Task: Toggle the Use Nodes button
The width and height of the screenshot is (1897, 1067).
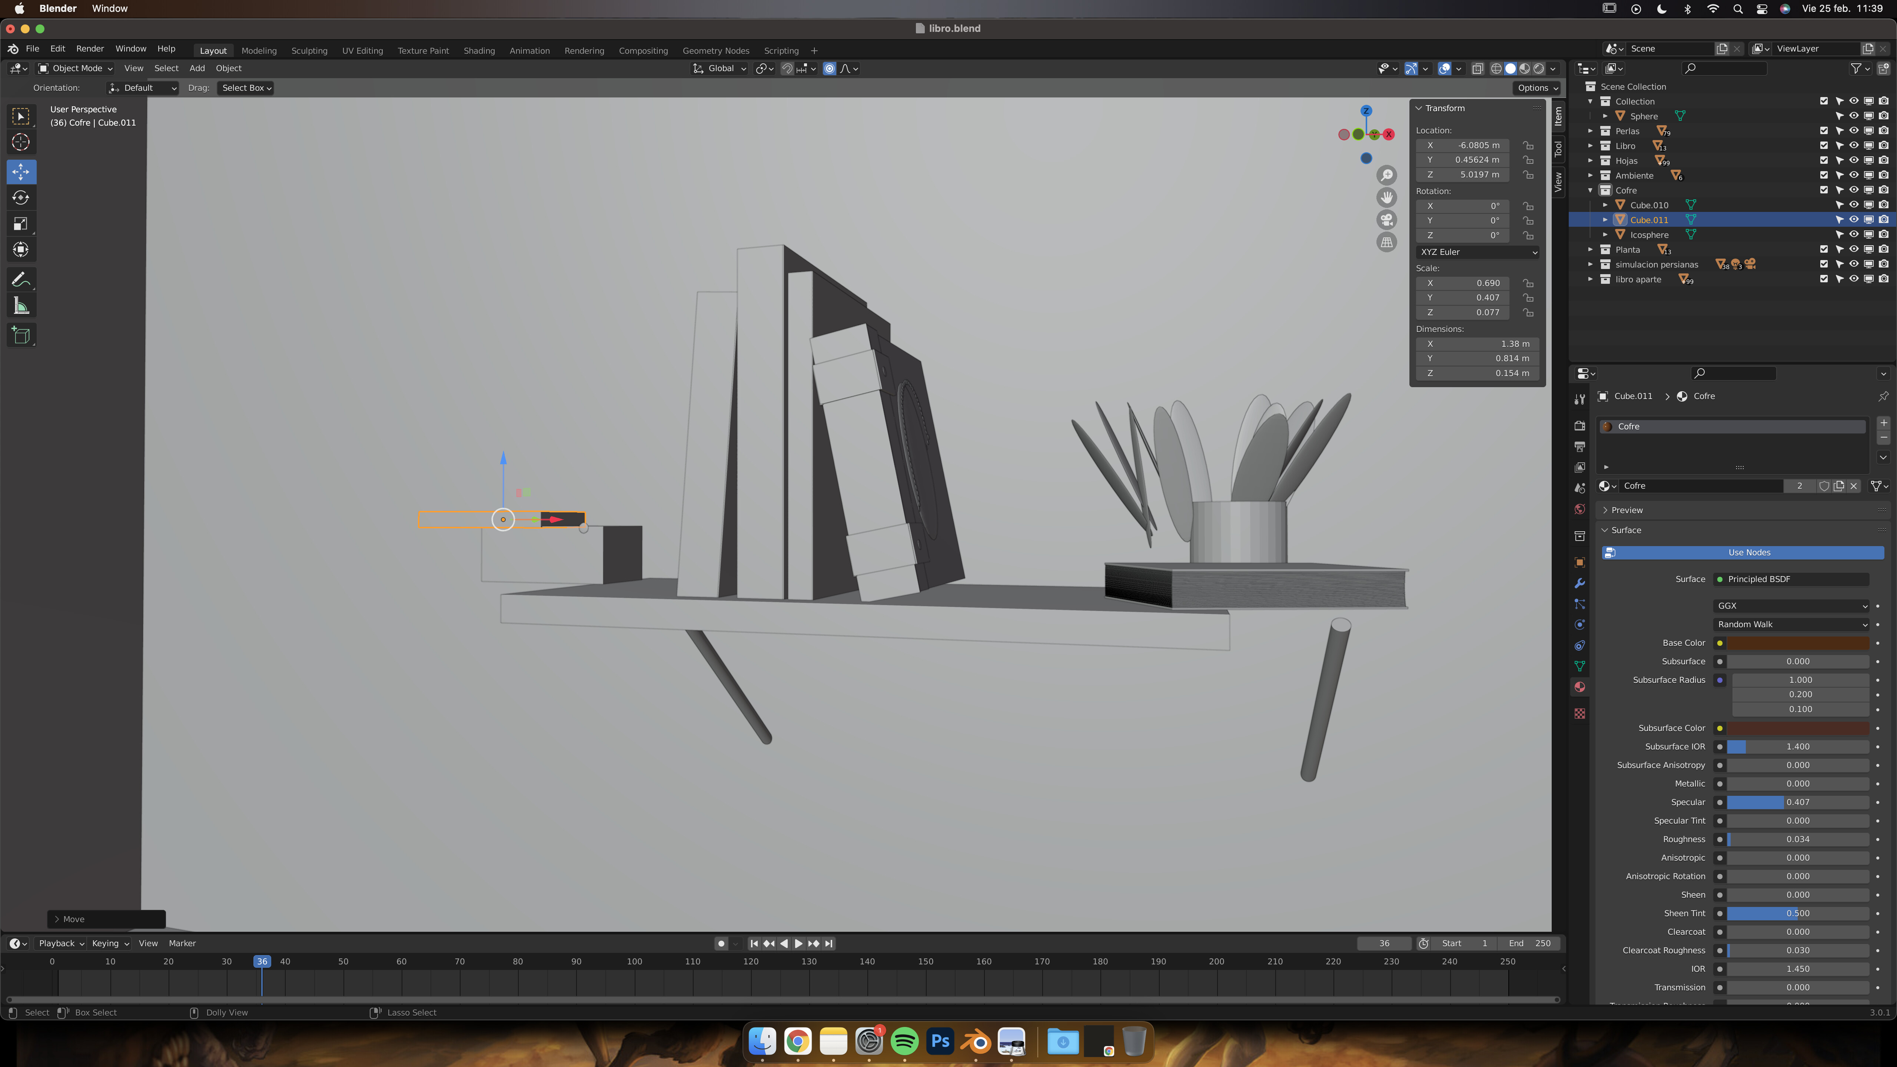Action: (1749, 552)
